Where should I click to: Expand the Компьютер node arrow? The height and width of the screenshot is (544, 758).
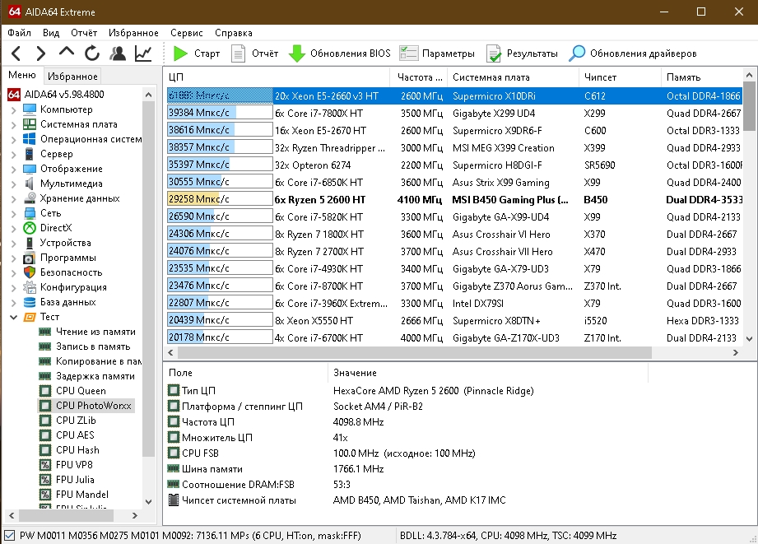pyautogui.click(x=13, y=109)
